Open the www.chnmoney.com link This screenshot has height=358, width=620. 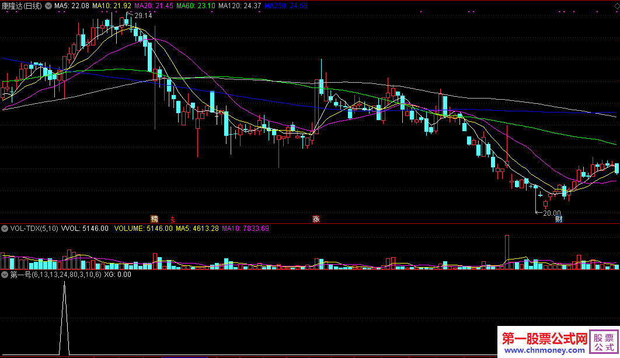click(x=545, y=350)
